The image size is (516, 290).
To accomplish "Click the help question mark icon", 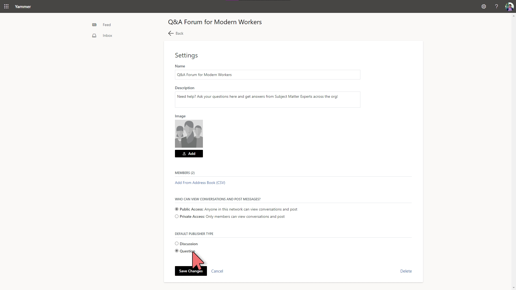I will [496, 6].
